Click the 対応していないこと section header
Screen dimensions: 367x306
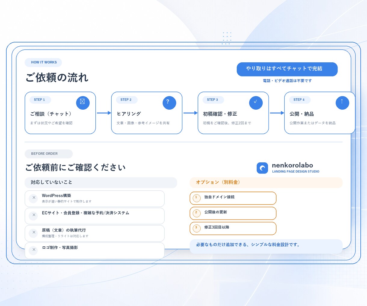coord(101,183)
